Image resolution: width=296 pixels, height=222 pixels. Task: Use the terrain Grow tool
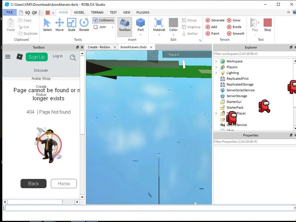pos(234,20)
